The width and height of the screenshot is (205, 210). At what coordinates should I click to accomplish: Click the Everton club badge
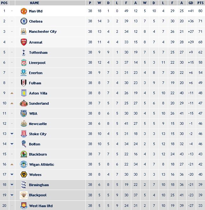(24, 73)
